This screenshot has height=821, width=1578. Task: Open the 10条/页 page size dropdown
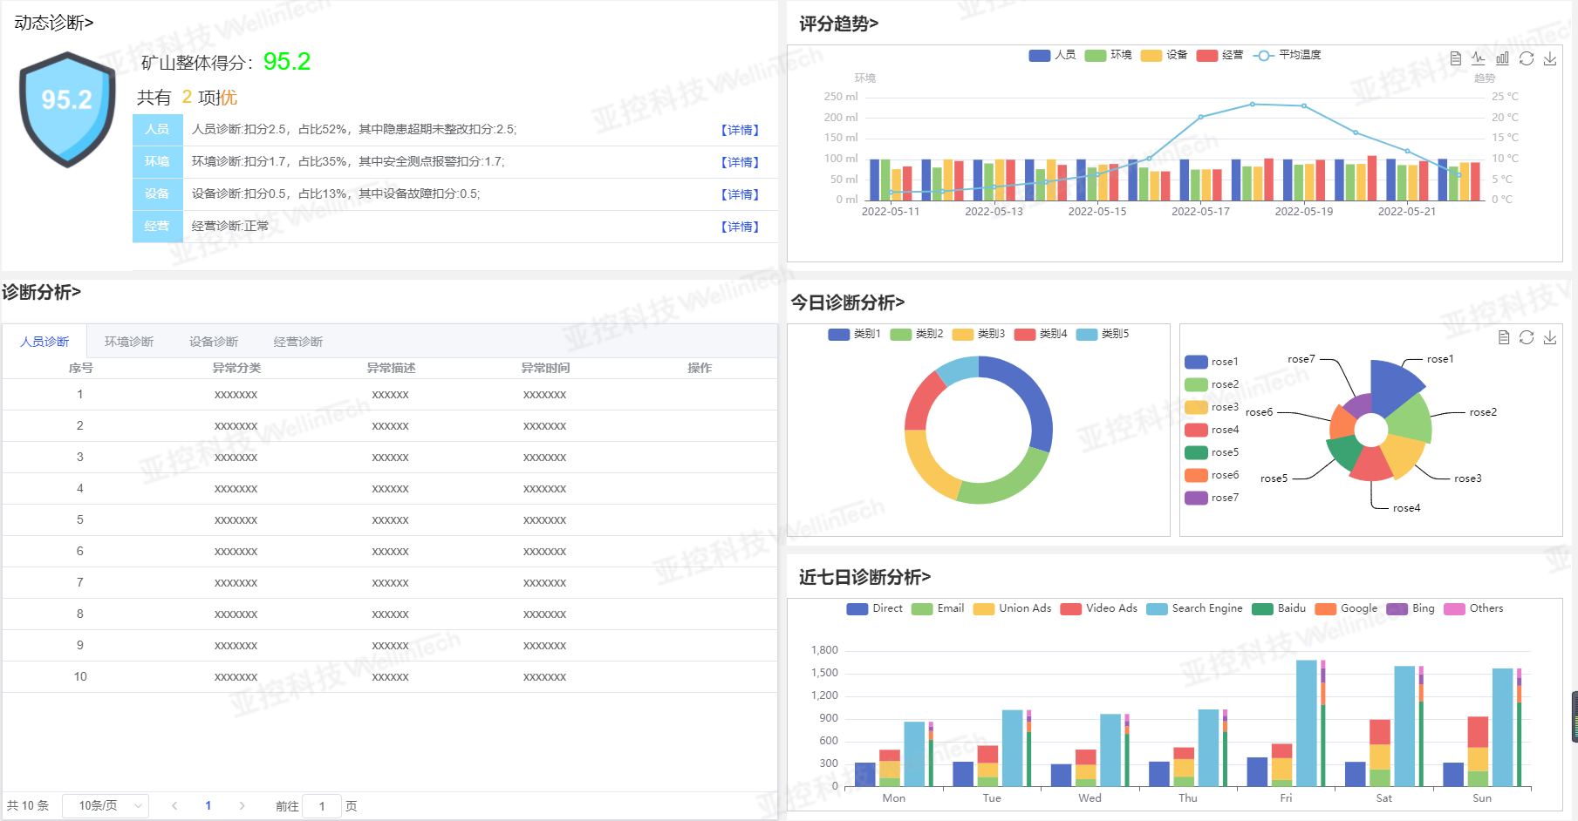106,806
